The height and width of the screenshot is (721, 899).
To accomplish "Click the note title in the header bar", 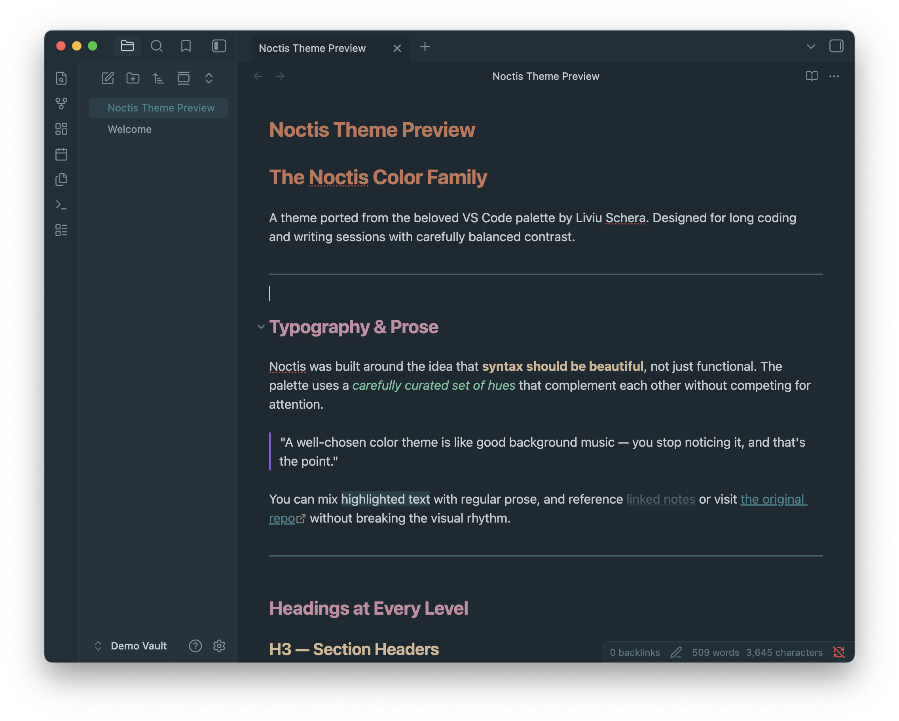I will (x=545, y=76).
